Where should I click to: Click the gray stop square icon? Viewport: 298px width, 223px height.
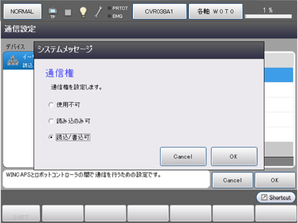click(68, 12)
